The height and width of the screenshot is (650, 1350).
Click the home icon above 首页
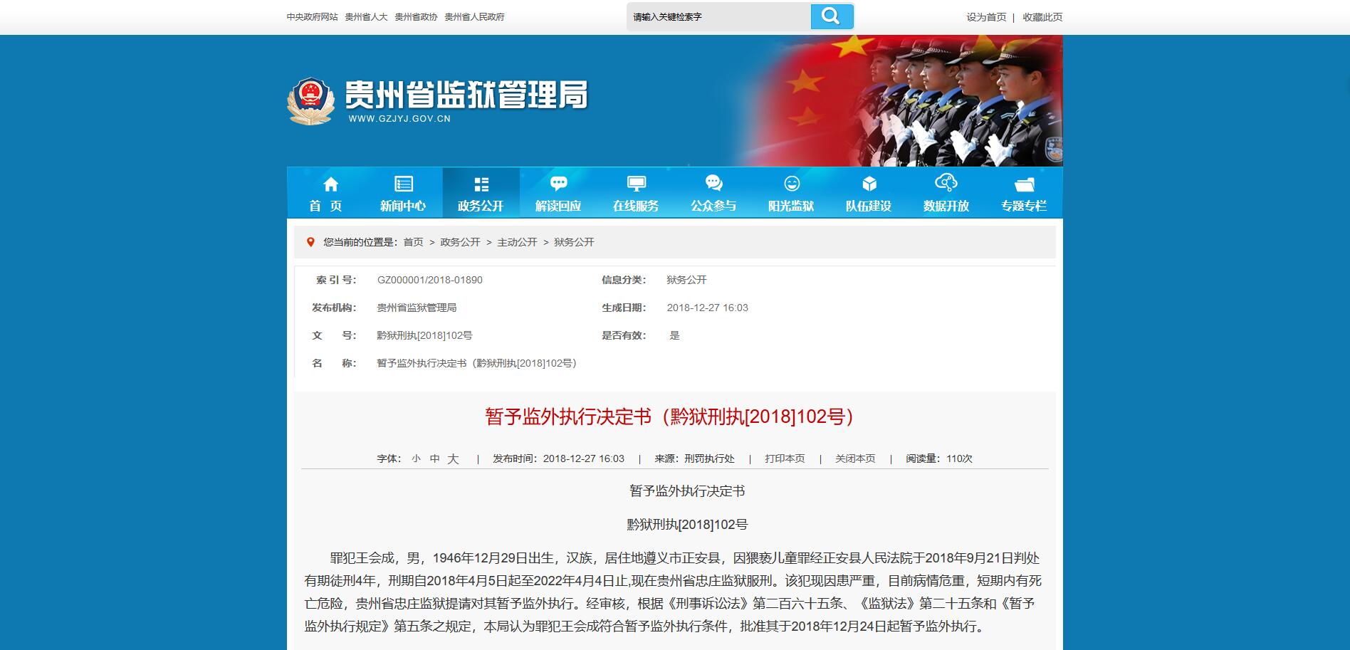click(x=330, y=184)
